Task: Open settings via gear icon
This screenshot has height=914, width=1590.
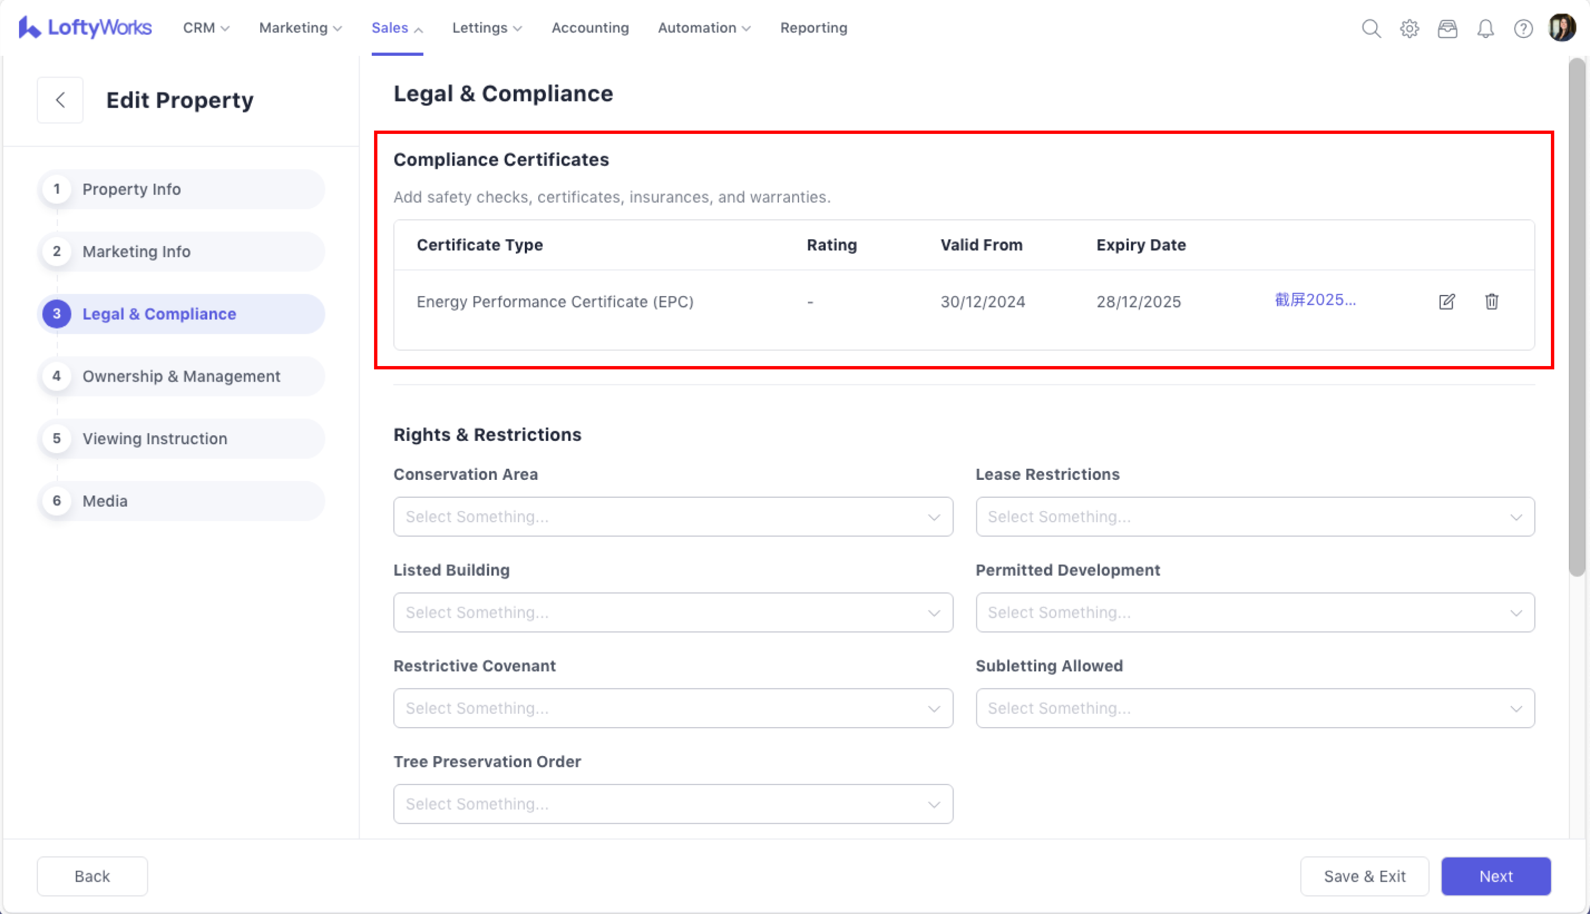Action: [x=1409, y=28]
